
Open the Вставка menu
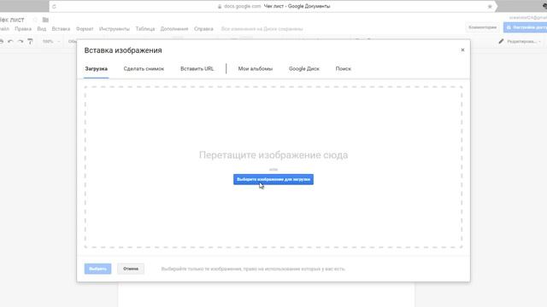(x=61, y=29)
